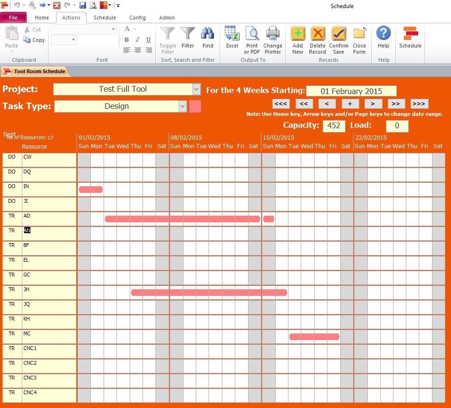Click the binoculars Find Next quick access icon

[32, 5]
